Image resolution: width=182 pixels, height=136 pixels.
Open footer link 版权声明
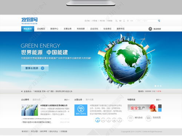click(x=44, y=131)
